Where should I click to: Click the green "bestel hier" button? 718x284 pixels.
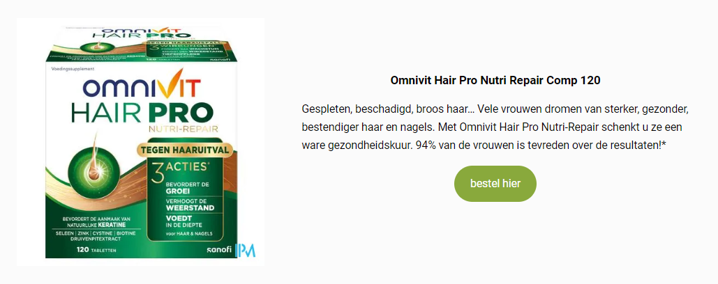[x=495, y=184]
